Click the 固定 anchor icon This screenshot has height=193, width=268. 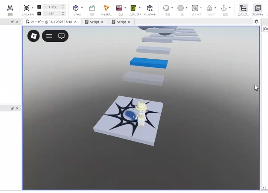(224, 8)
